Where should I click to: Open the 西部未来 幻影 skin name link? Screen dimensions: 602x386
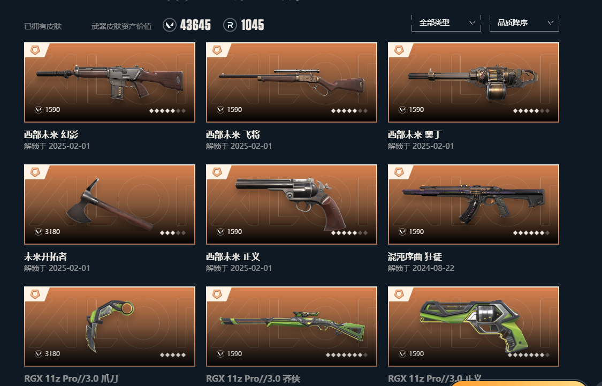tap(51, 134)
